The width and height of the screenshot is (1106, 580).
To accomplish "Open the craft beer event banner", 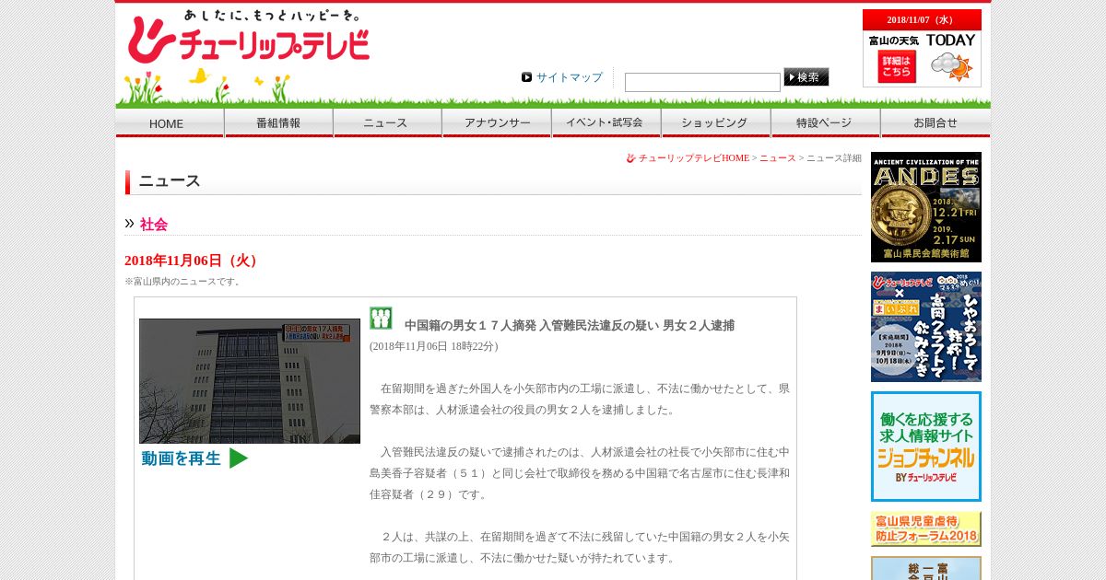I will click(x=926, y=327).
